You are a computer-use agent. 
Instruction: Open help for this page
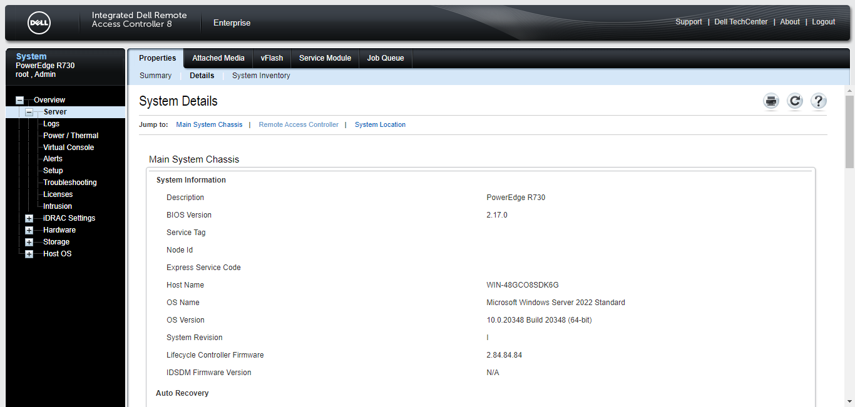(819, 101)
